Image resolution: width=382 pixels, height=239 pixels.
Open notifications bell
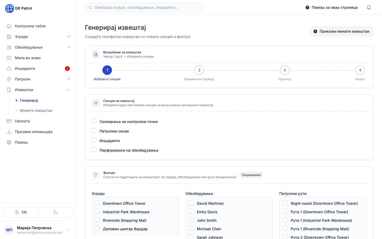coord(369,7)
